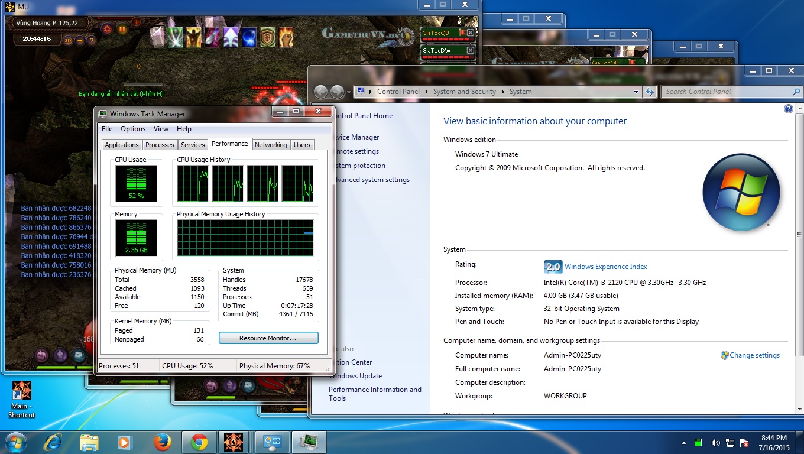Screen dimensions: 804x454
Task: Open Help menu in Task Manager
Action: tap(184, 129)
